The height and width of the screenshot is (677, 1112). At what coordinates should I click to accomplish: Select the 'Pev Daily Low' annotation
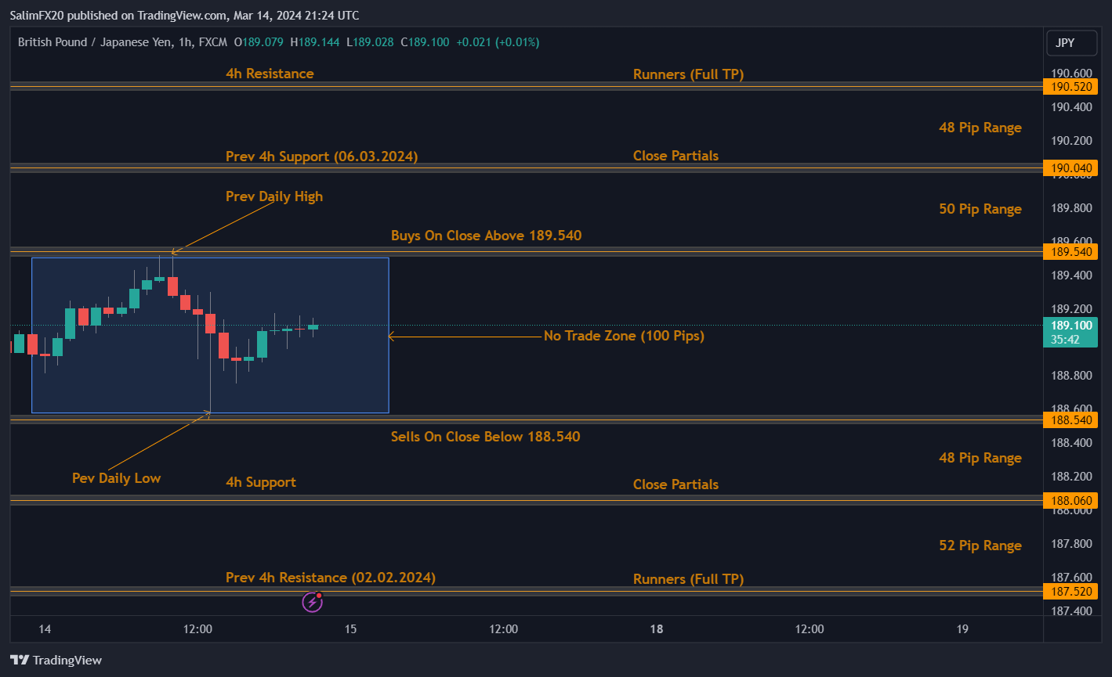click(116, 478)
